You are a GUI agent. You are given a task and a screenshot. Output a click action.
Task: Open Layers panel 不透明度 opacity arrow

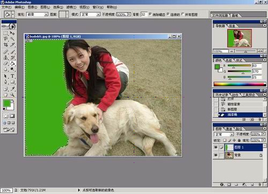(264, 134)
